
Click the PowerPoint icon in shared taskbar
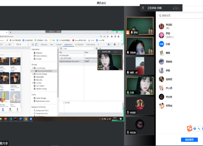(x=6, y=119)
